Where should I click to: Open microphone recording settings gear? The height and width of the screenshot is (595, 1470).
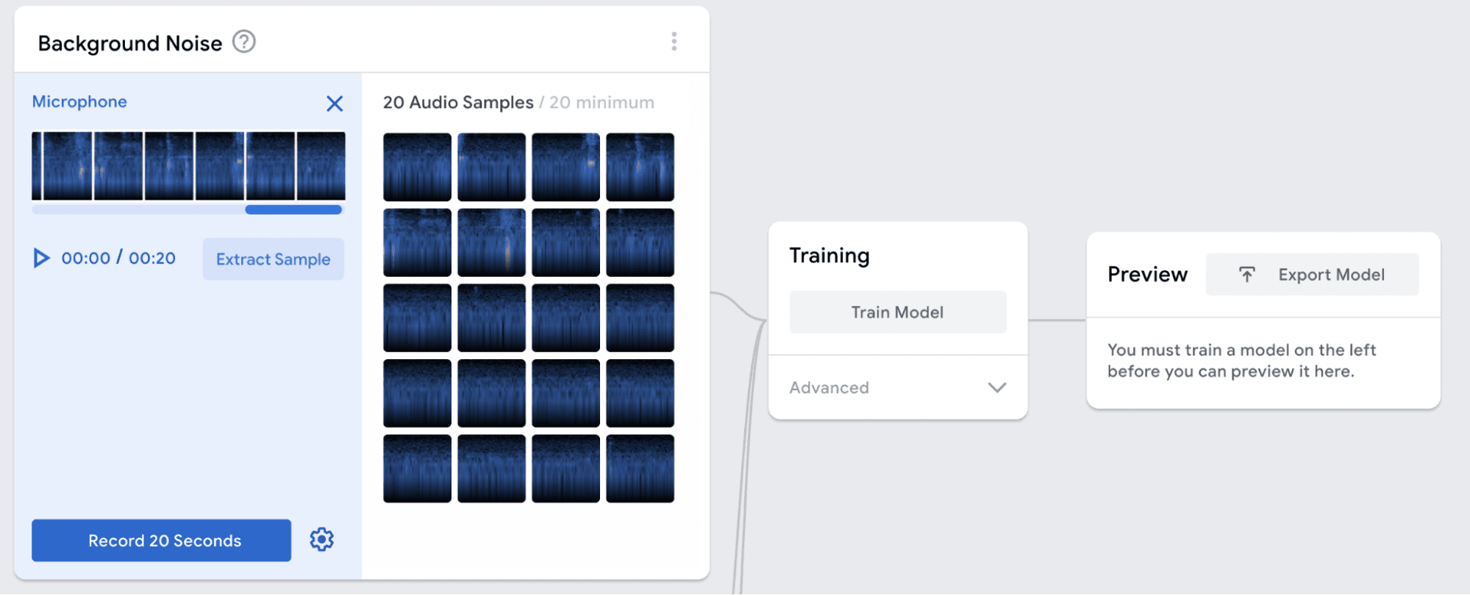(321, 540)
